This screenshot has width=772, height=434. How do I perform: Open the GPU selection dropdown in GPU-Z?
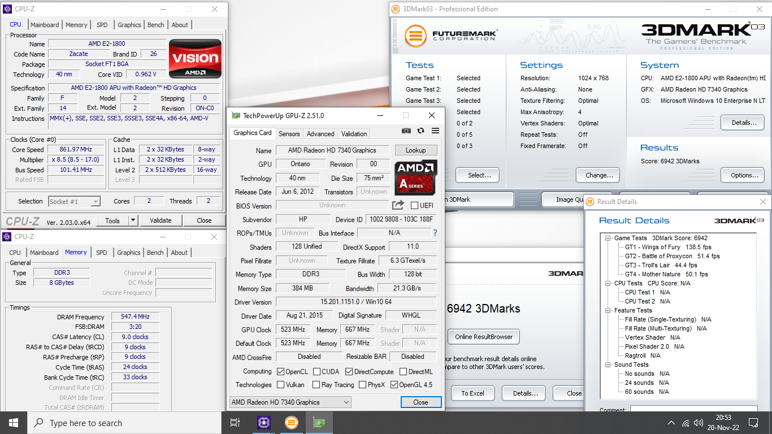(x=290, y=402)
